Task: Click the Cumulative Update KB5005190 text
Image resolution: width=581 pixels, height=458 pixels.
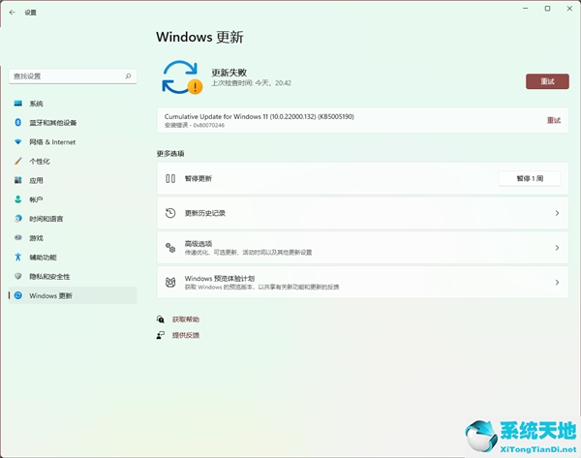Action: point(260,116)
